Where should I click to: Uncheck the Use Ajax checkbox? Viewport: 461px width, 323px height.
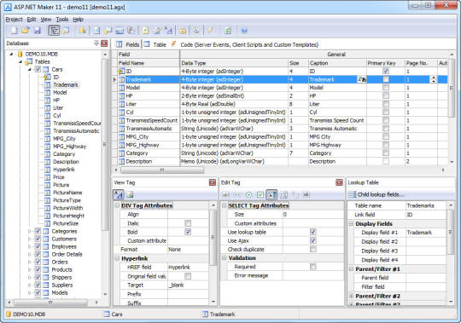coord(313,240)
